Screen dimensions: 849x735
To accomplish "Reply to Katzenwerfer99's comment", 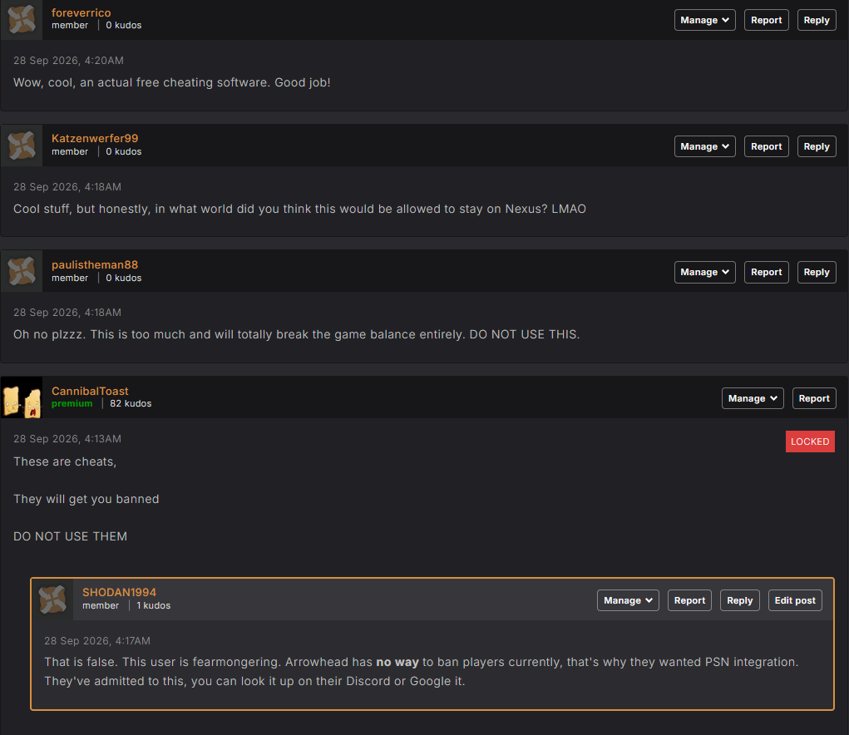I will click(817, 146).
